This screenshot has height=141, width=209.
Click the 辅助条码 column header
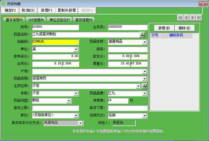[x=176, y=35]
